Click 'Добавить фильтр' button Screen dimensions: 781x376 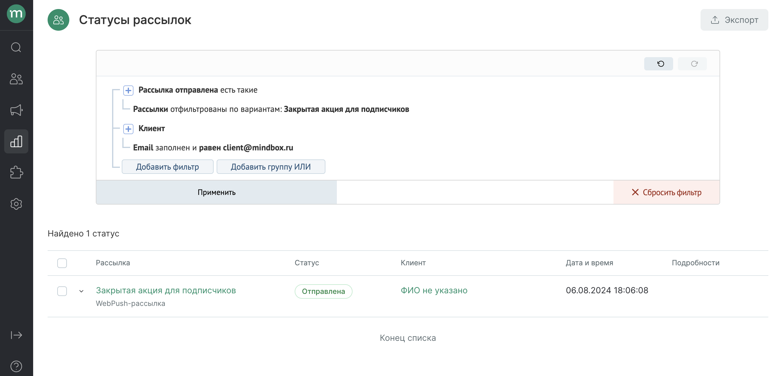point(167,167)
